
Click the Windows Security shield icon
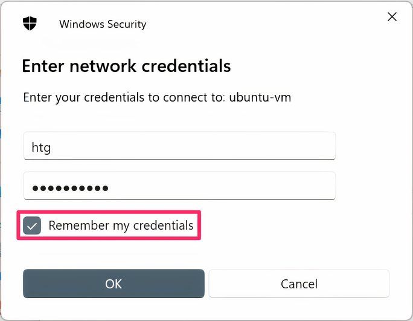[30, 24]
